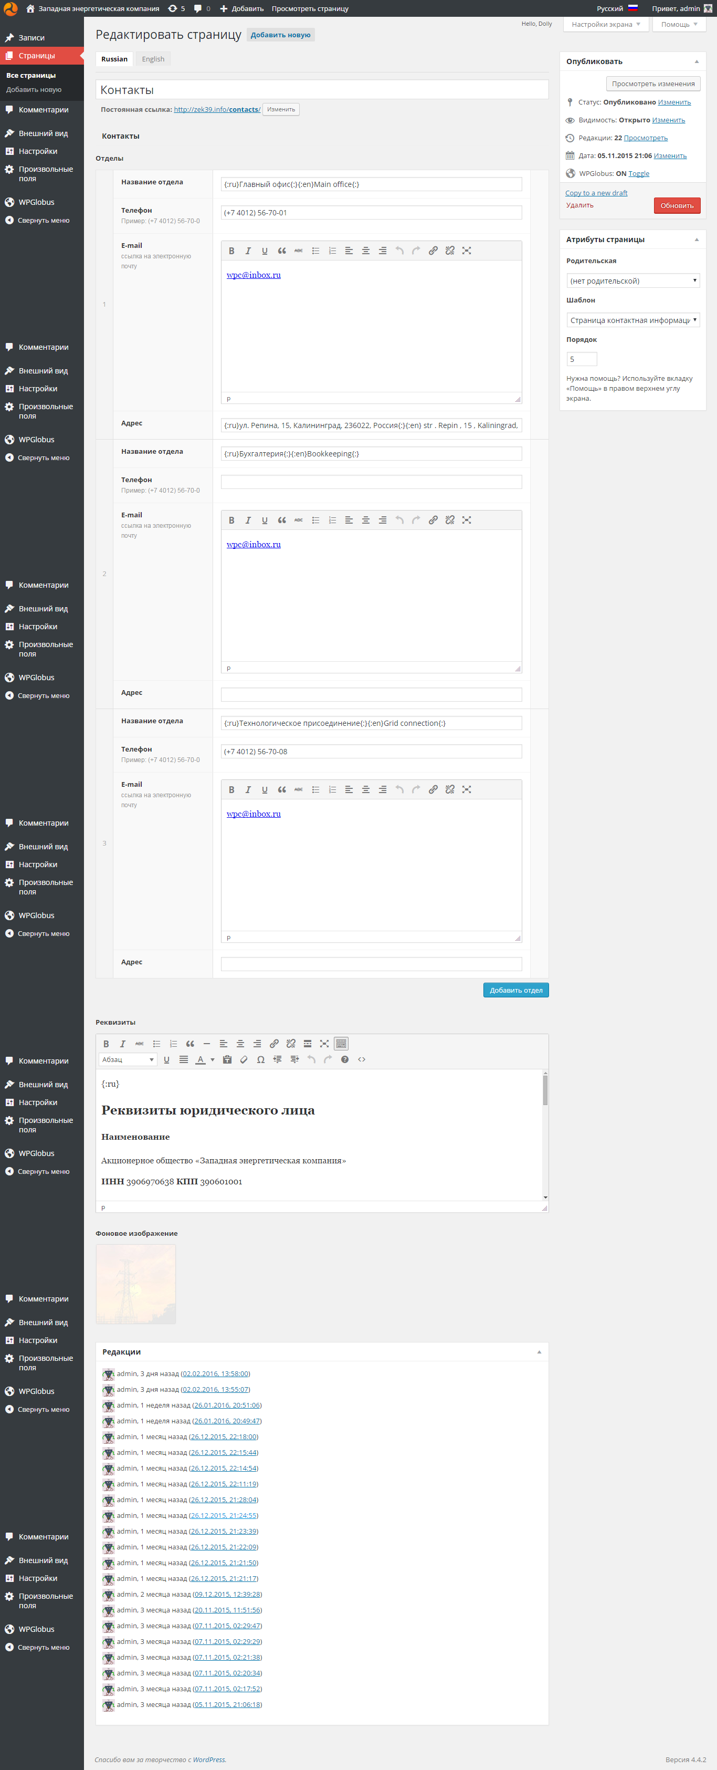717x1770 pixels.
Task: Decrease indent in Реквизиты editor
Action: 278,1059
